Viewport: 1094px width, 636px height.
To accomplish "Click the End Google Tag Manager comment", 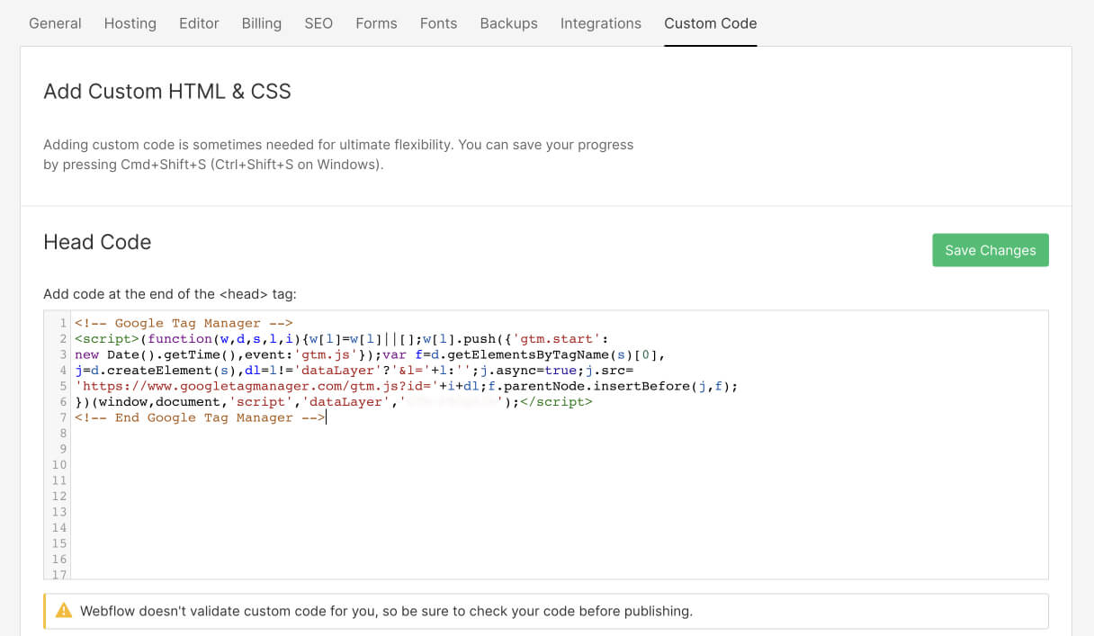I will pyautogui.click(x=200, y=417).
